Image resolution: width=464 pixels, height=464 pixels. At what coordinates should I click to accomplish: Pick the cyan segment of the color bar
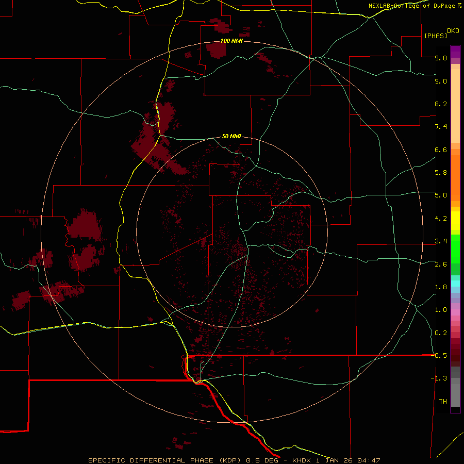(x=455, y=284)
